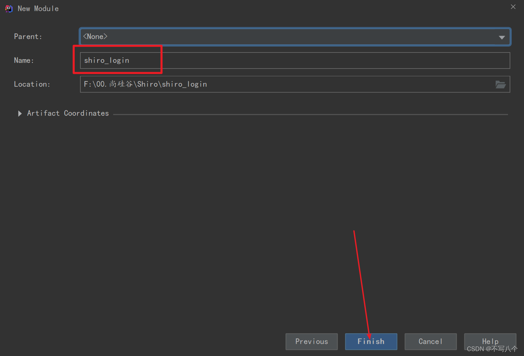Go back with the Previous button
524x356 pixels.
311,341
